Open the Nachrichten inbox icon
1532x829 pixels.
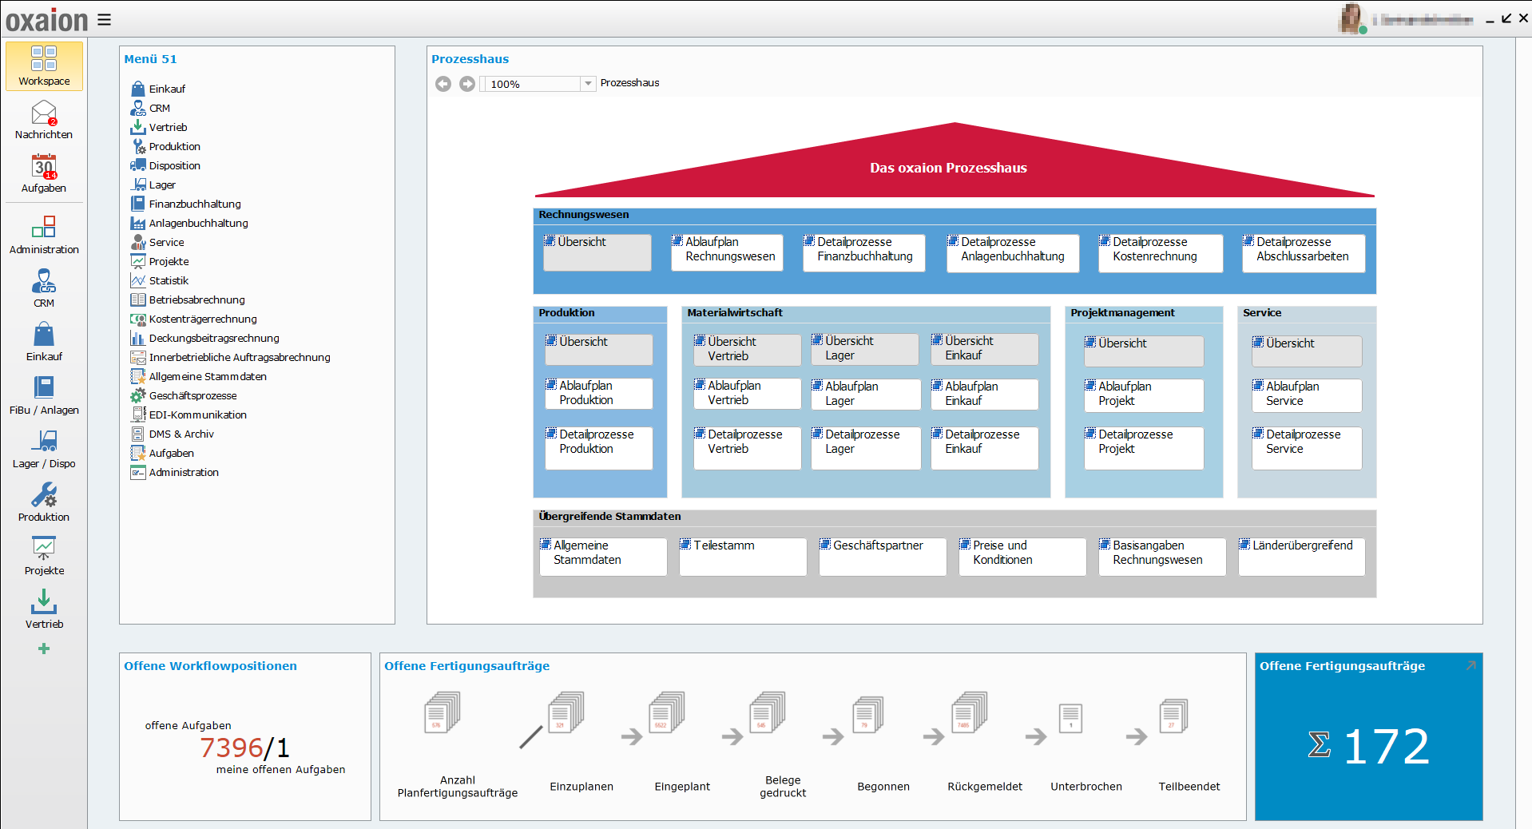click(x=44, y=113)
